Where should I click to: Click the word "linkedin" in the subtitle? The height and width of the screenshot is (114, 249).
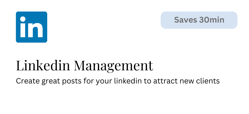(128, 81)
